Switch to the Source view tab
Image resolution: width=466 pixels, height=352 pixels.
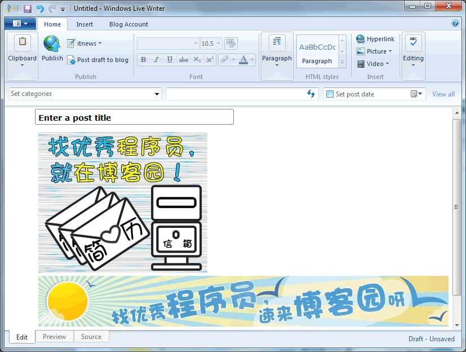click(x=91, y=337)
